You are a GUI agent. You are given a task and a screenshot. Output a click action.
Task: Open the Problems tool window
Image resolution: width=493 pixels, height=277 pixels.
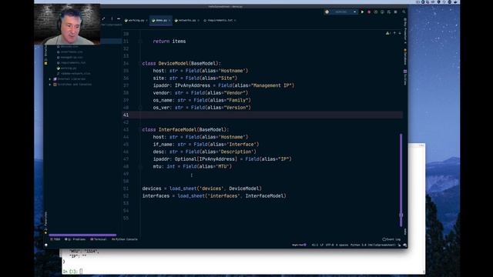75,239
